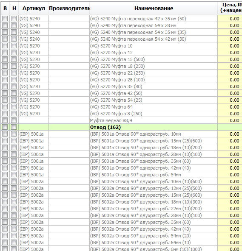Click name 5002a Отвод 90* двухраструб. 64мм (10)

pos(140,243)
